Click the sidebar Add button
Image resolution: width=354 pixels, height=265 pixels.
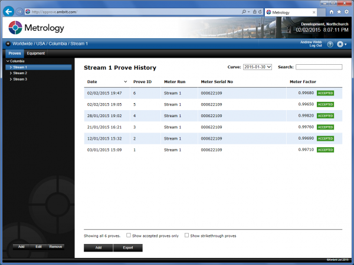[x=21, y=247]
